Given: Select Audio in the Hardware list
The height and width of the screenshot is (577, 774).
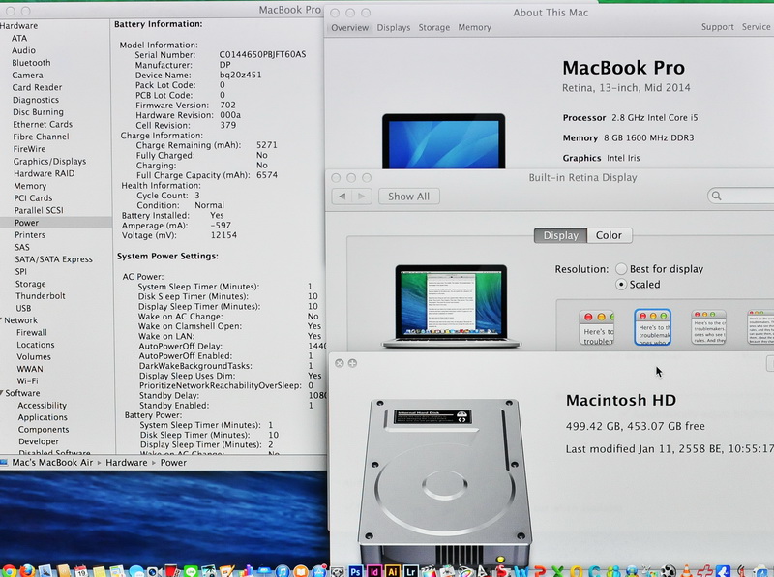Looking at the screenshot, I should (x=23, y=50).
